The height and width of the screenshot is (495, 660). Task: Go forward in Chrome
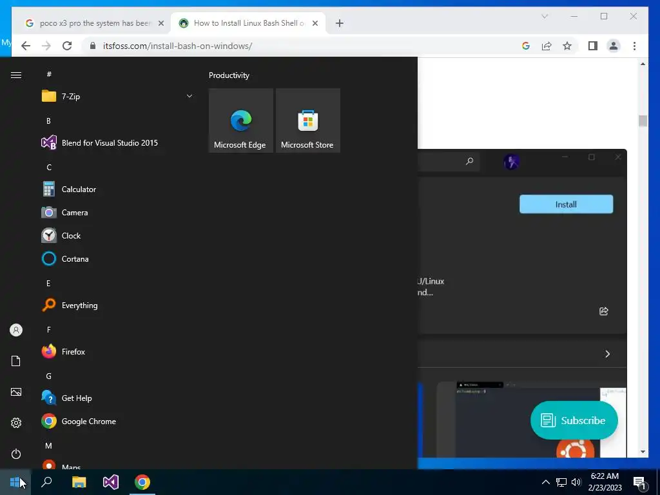pyautogui.click(x=46, y=46)
